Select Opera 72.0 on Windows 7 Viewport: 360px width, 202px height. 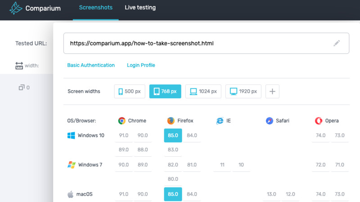tap(320, 165)
